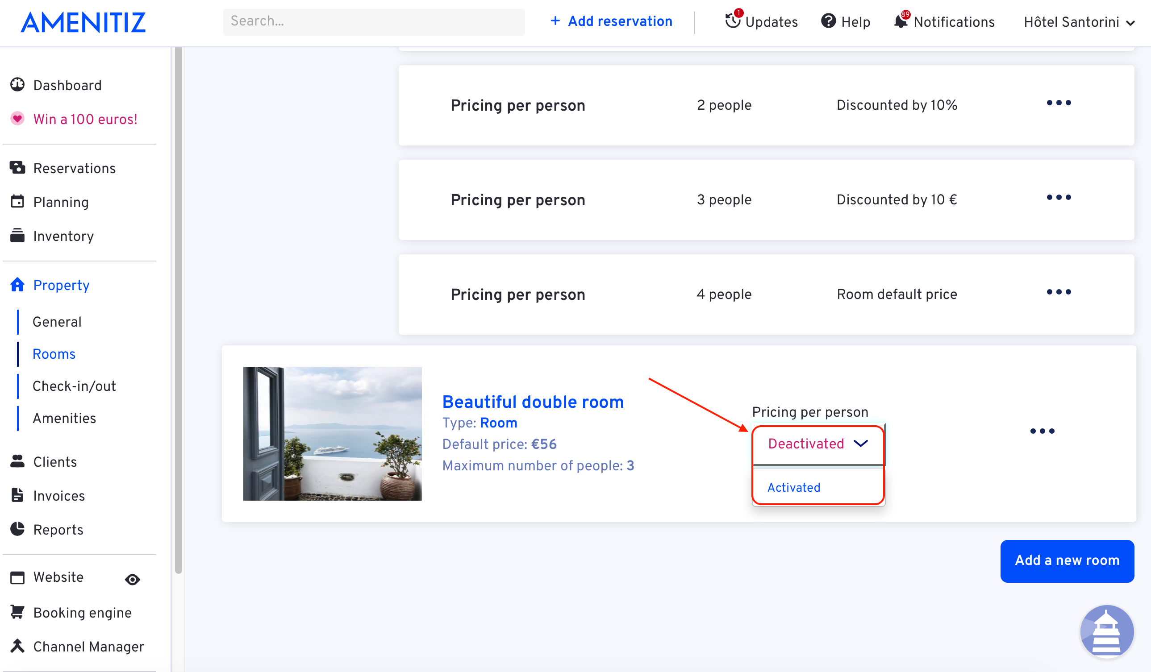This screenshot has height=672, width=1151.
Task: Click the Notifications bell icon
Action: (901, 21)
